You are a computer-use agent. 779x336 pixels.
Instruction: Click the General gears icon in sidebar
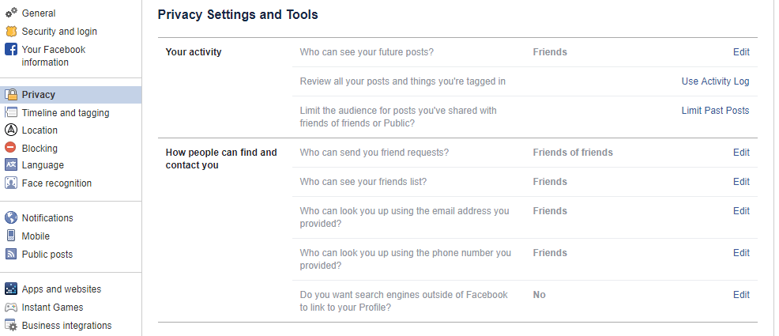tap(11, 13)
